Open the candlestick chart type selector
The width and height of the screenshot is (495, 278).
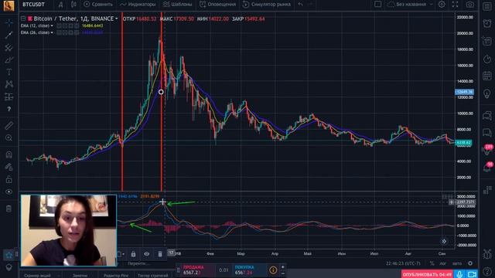(73, 5)
